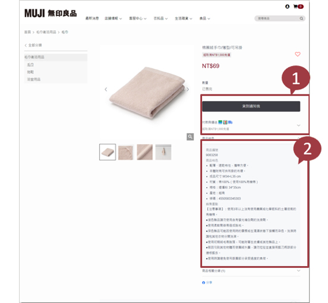Open the shopping cart
Screen dimensions: 328x303
(x=298, y=7)
